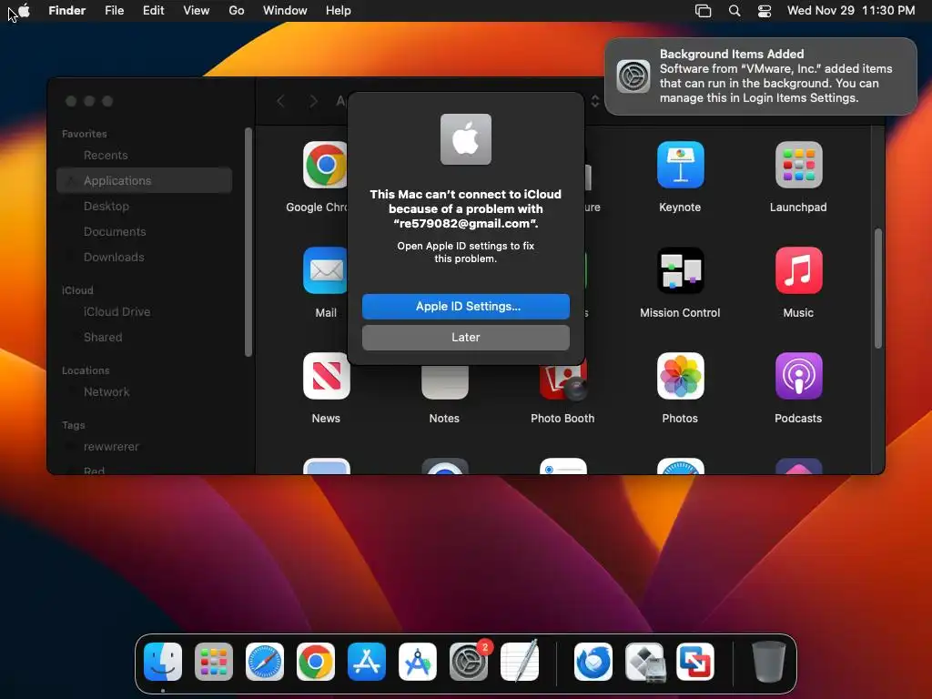932x699 pixels.
Task: Open VMware Fusion from the Dock
Action: 695,662
